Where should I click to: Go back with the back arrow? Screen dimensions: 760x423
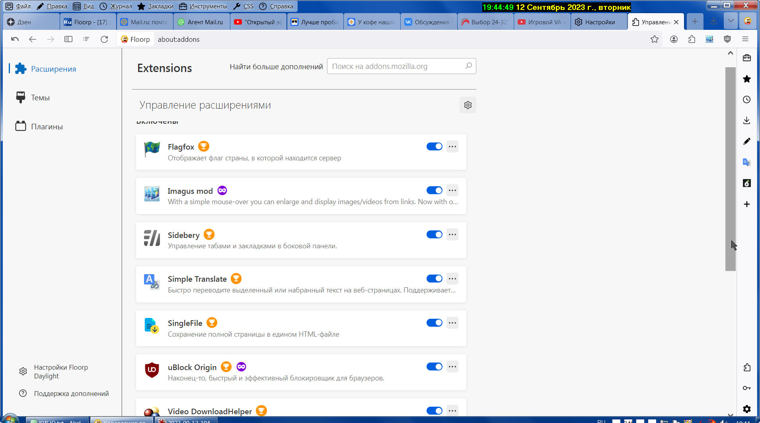[x=33, y=39]
